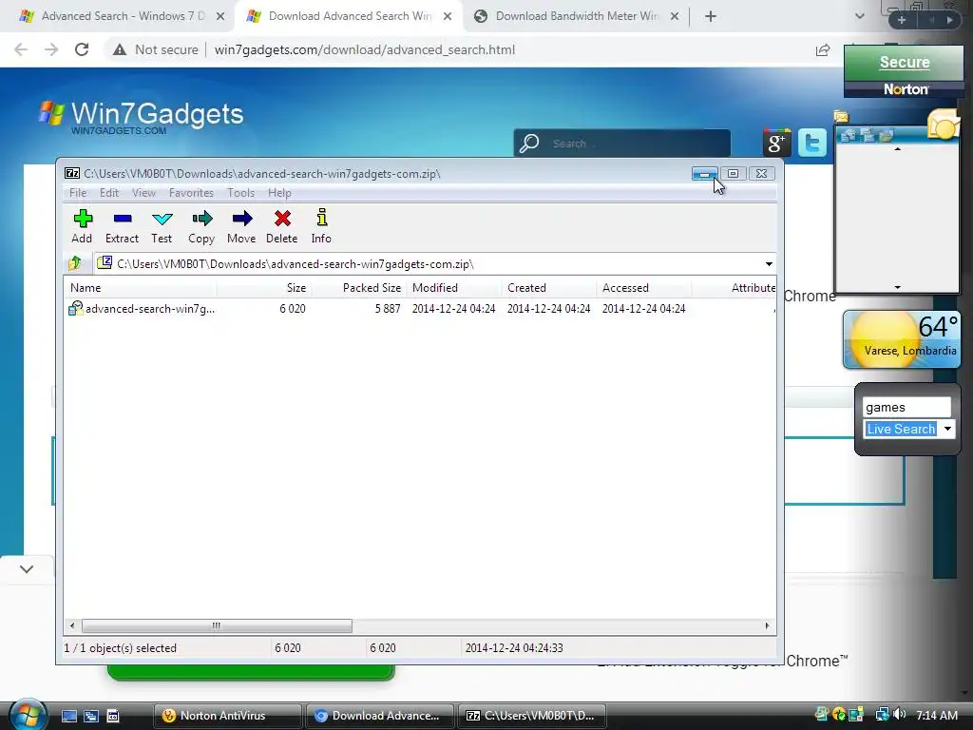Open the Edit menu
This screenshot has width=973, height=730.
tap(109, 192)
